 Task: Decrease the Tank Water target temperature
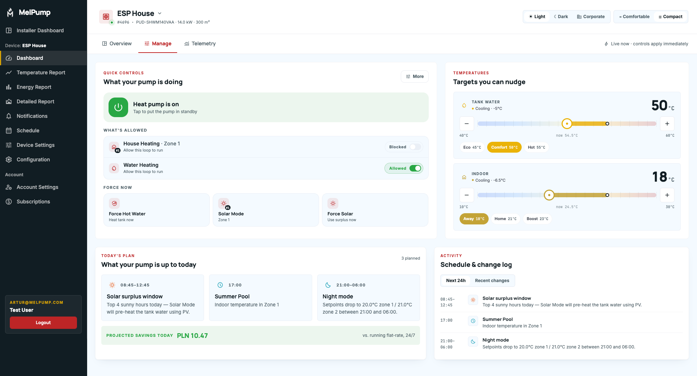coord(467,124)
